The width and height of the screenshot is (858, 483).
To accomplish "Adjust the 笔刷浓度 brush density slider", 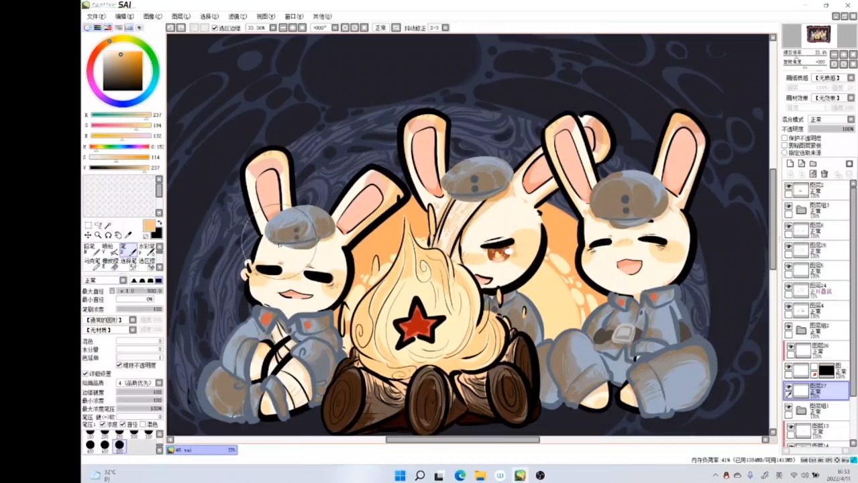I will [140, 309].
